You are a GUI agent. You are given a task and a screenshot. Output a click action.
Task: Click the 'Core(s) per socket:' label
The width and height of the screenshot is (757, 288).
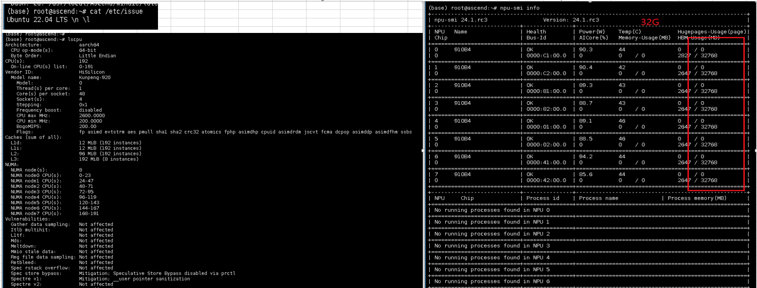pyautogui.click(x=43, y=94)
